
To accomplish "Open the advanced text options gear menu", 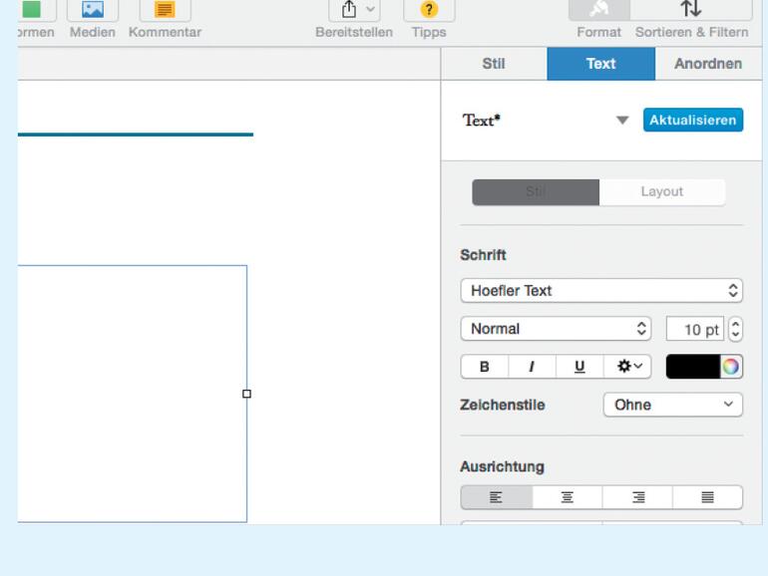I will pyautogui.click(x=628, y=367).
